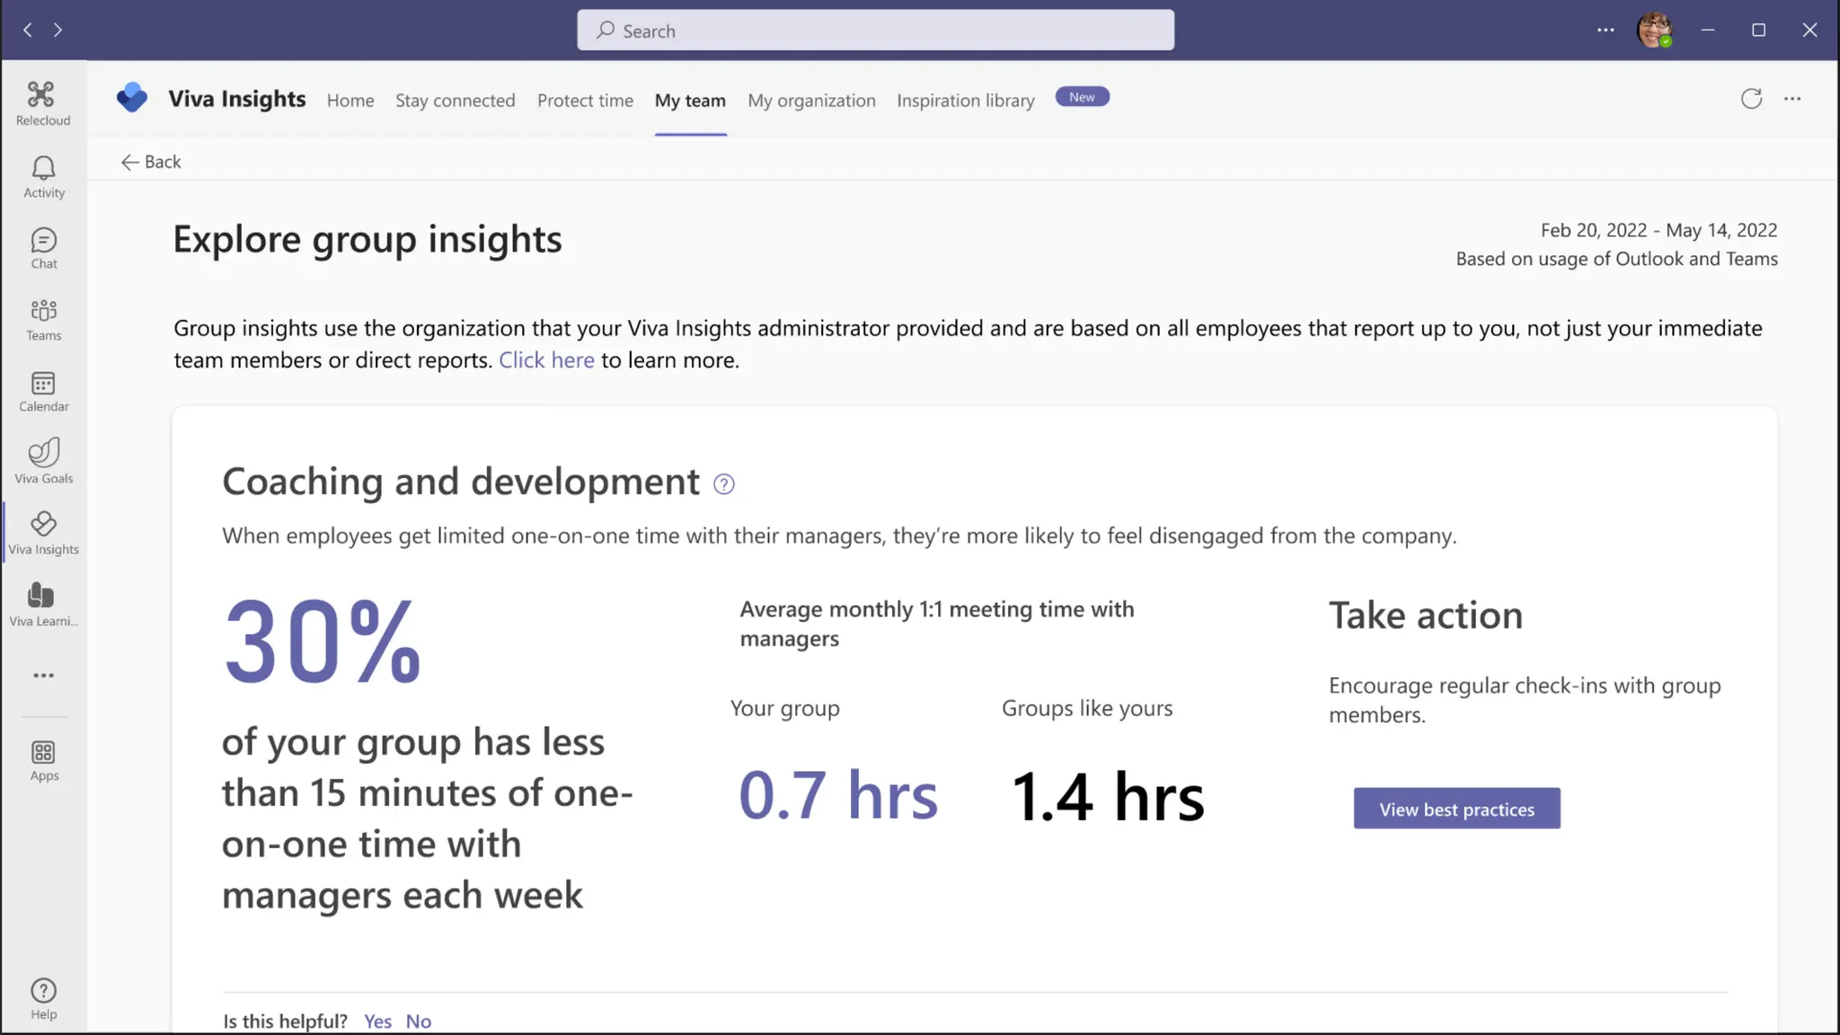
Task: Follow the Click here link
Action: point(546,360)
